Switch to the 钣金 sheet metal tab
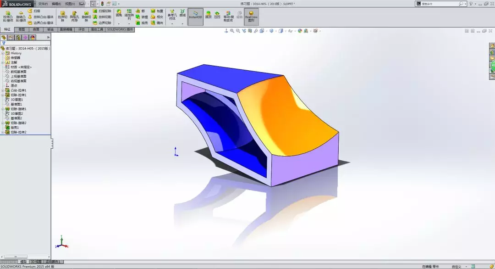The image size is (495, 269). (50, 29)
